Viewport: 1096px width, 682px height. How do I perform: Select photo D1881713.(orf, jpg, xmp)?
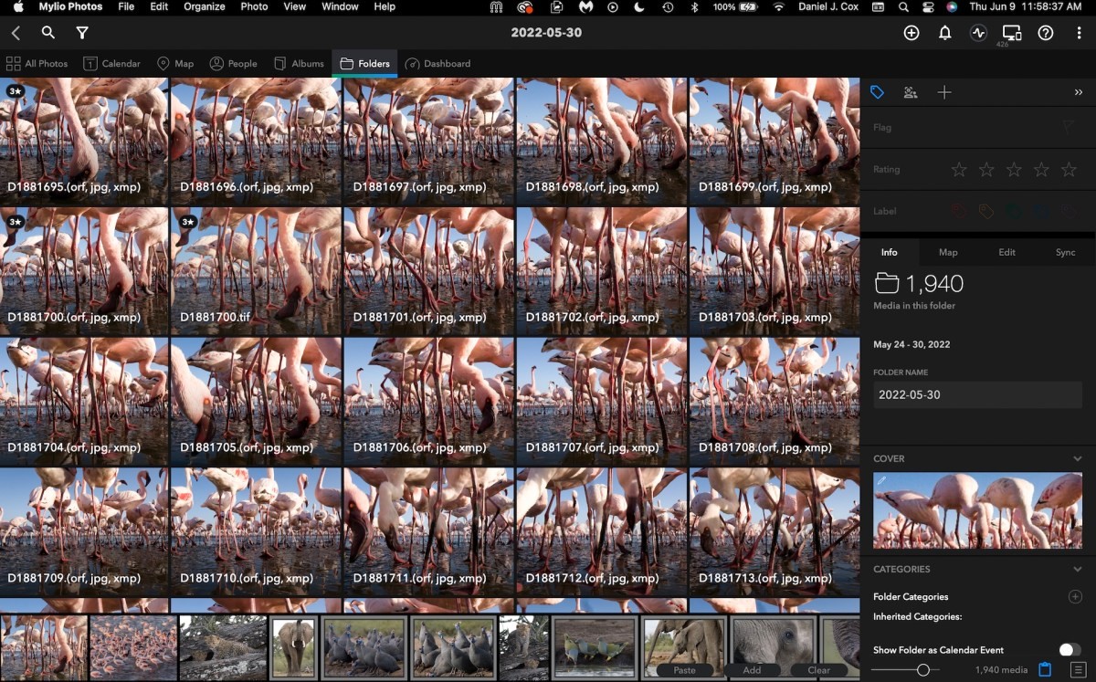775,533
